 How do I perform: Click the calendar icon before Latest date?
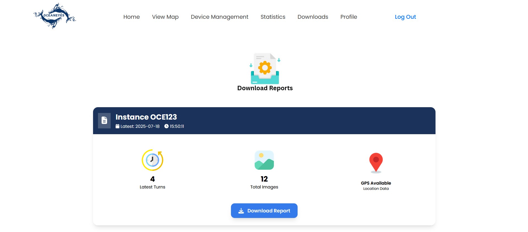click(118, 126)
